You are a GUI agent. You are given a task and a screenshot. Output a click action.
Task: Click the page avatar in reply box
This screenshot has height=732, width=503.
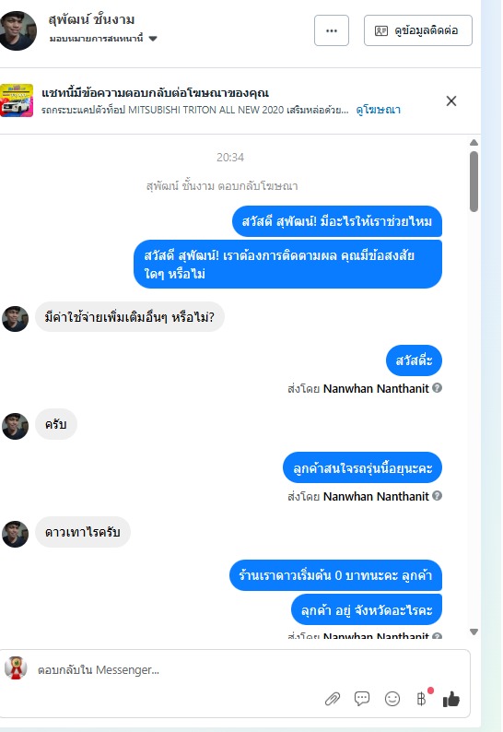click(x=16, y=667)
